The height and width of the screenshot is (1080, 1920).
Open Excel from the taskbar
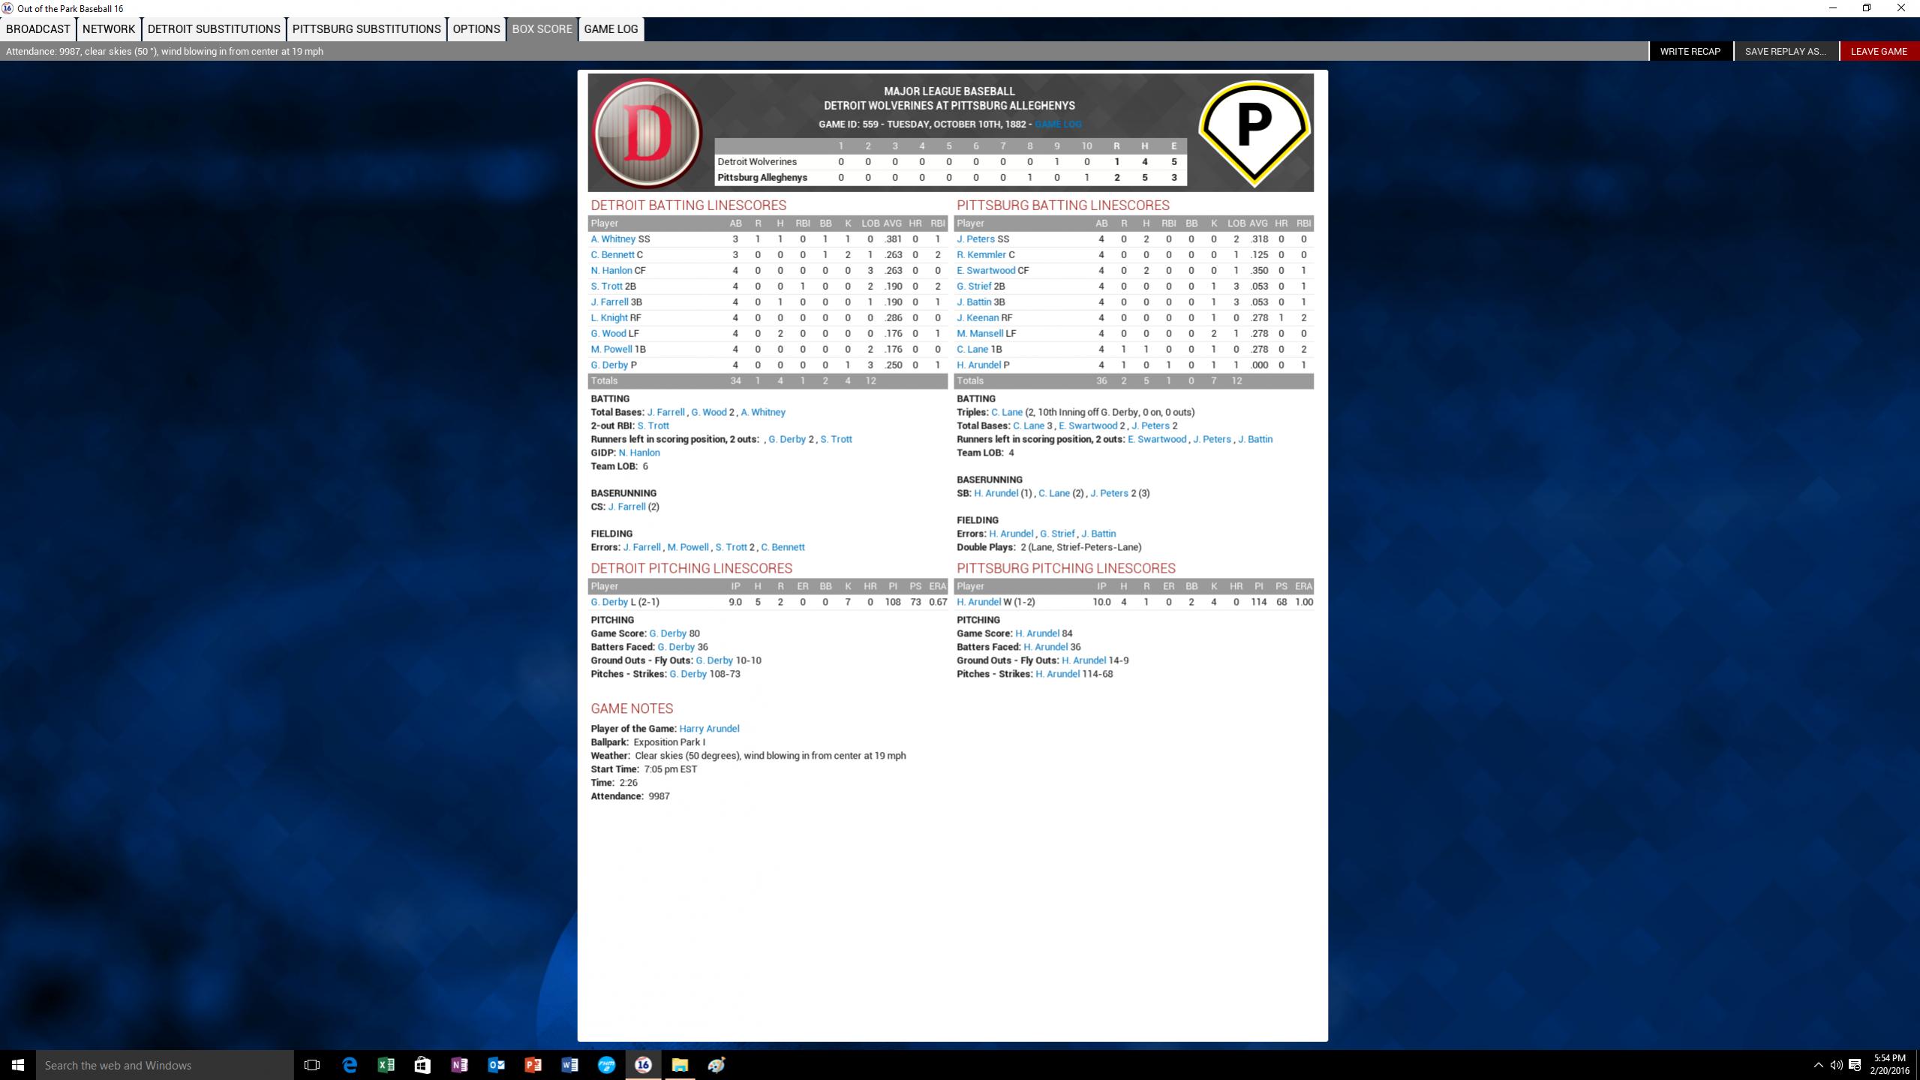tap(386, 1064)
